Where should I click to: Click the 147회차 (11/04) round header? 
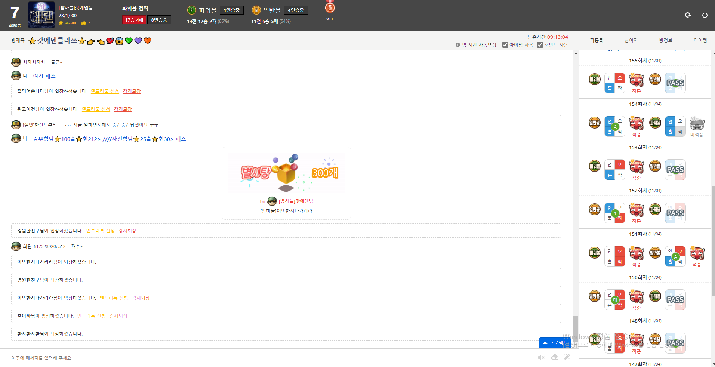click(645, 364)
